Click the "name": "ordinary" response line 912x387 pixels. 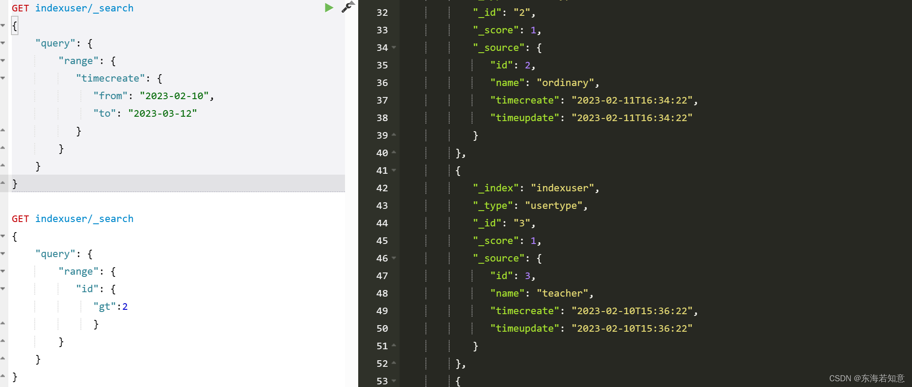[545, 82]
